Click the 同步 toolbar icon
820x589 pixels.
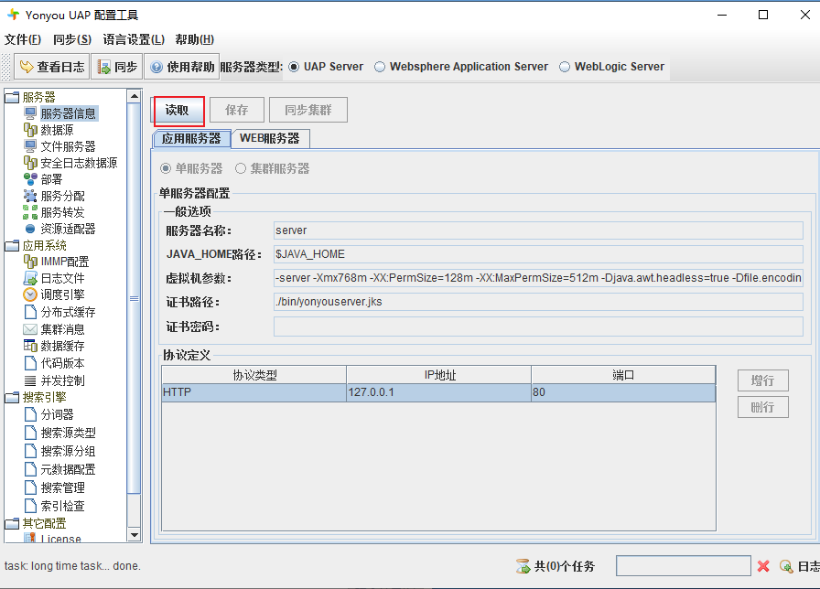104,67
